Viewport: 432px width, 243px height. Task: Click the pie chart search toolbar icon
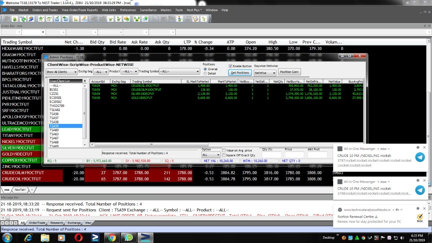point(31,19)
